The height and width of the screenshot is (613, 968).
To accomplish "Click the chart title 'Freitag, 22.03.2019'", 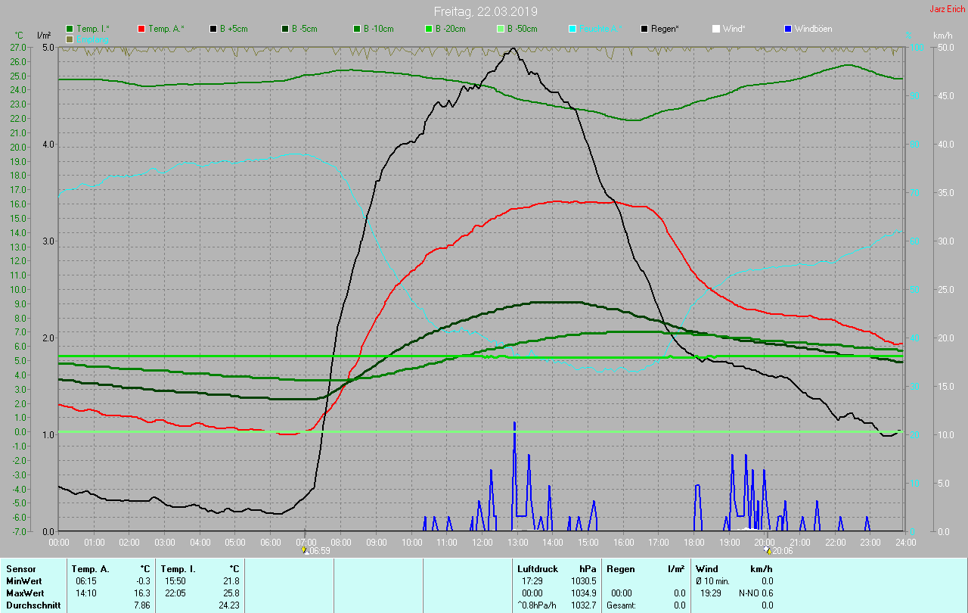I will (486, 11).
